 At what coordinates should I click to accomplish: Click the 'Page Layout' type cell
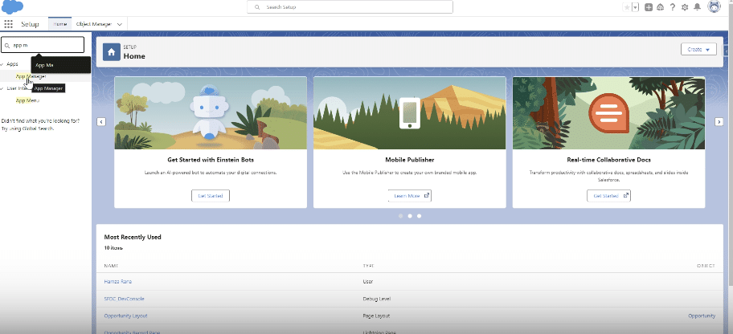(376, 316)
